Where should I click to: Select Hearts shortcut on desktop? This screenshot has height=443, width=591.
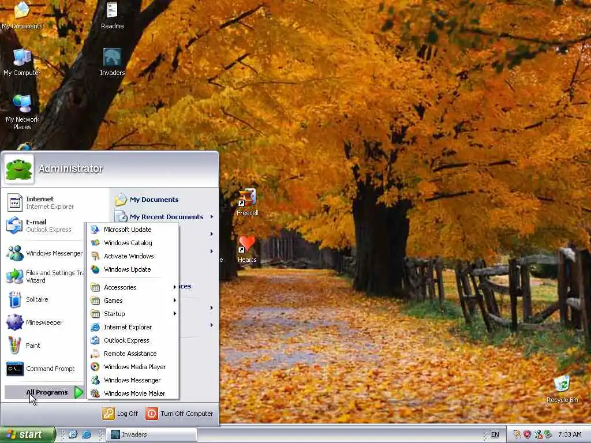(247, 249)
